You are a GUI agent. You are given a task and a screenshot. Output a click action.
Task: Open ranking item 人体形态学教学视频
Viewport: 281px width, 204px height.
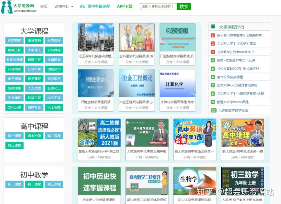(233, 111)
